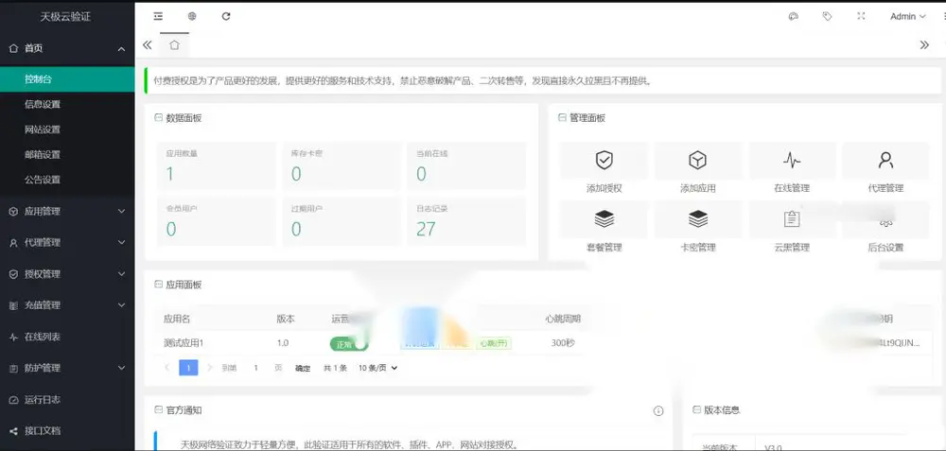Image resolution: width=946 pixels, height=451 pixels.
Task: Expand 充值管理 sidebar menu
Action: tap(67, 305)
